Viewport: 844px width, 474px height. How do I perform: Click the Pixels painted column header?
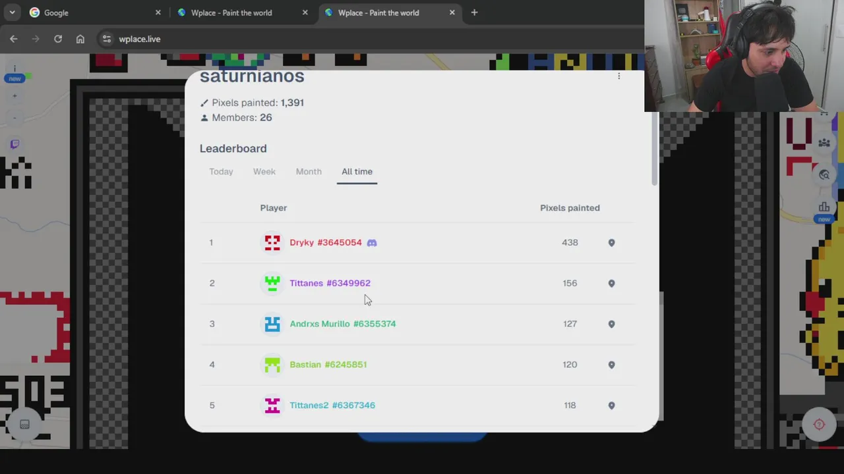(x=570, y=208)
